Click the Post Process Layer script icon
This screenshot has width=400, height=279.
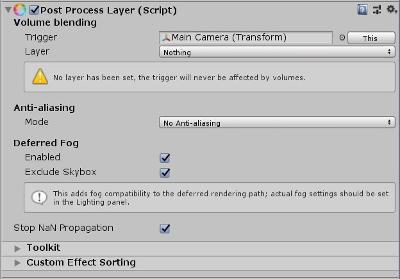tap(19, 10)
